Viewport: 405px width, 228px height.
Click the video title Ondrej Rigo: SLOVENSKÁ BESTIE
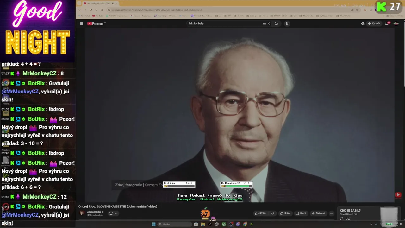[118, 206]
